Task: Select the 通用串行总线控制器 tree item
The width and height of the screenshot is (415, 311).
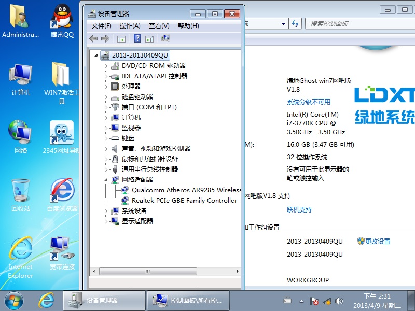Action: (x=145, y=169)
